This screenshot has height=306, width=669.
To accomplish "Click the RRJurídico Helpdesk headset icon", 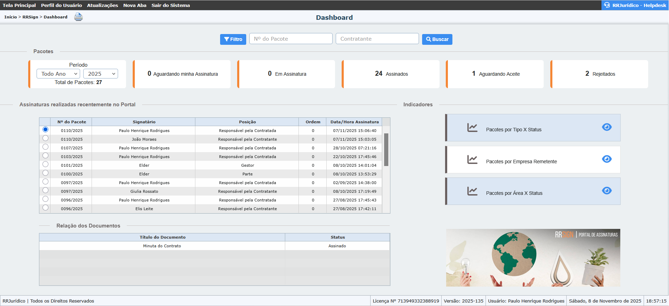I will (x=607, y=5).
